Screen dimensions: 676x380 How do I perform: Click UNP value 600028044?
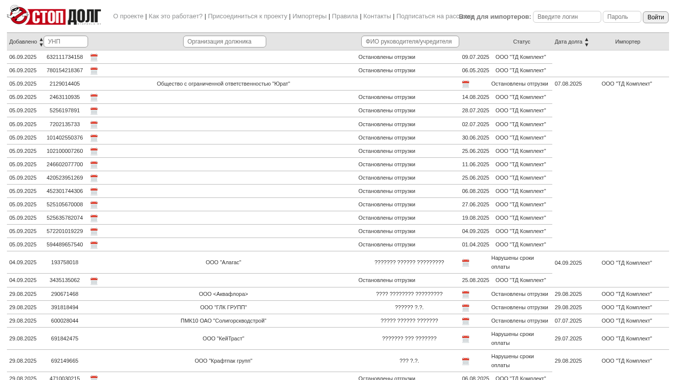(x=65, y=321)
